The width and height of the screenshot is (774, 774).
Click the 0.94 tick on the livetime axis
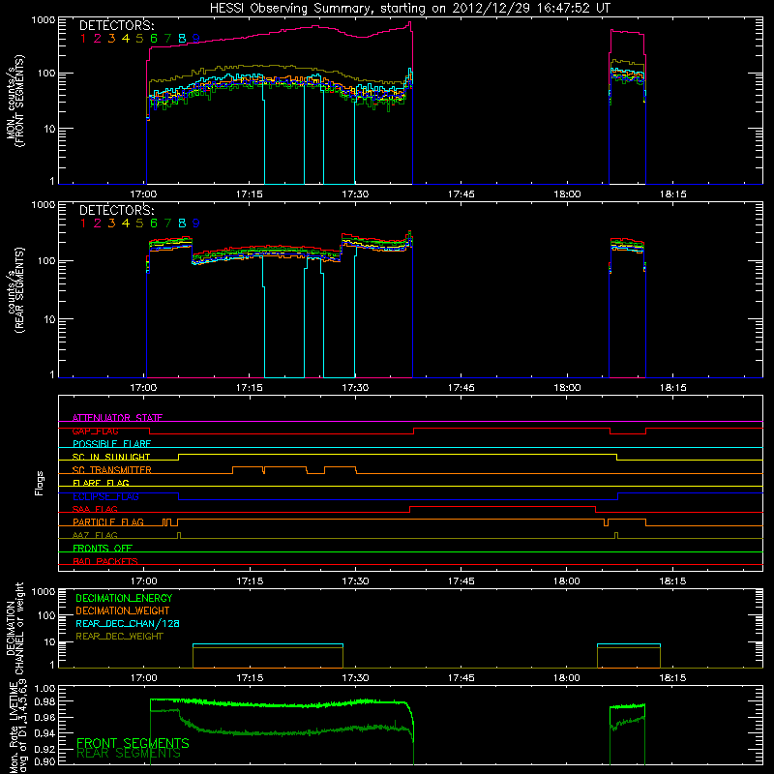[45, 733]
